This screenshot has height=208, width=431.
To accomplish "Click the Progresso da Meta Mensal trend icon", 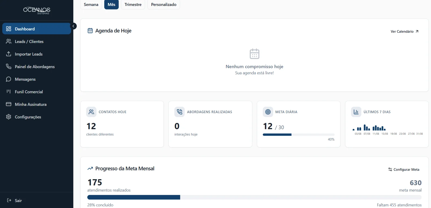I will (90, 168).
